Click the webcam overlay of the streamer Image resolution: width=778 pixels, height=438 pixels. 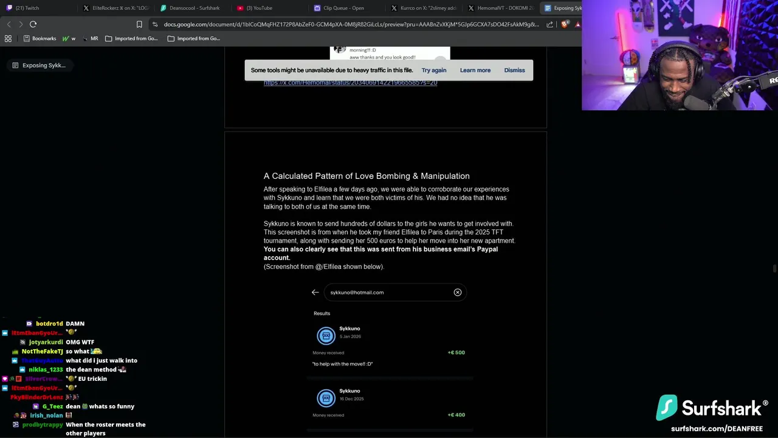pos(680,55)
